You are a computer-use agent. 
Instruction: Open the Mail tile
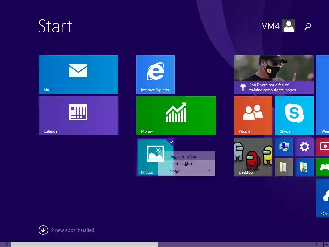pyautogui.click(x=78, y=75)
